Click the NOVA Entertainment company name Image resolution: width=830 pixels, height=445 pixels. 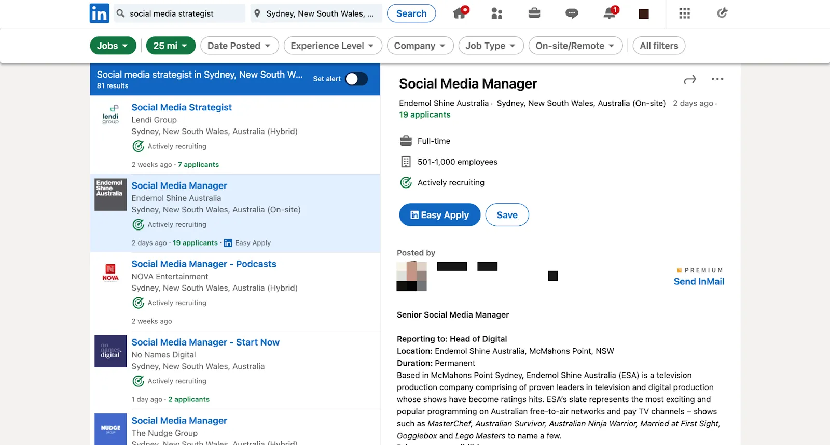coord(170,277)
